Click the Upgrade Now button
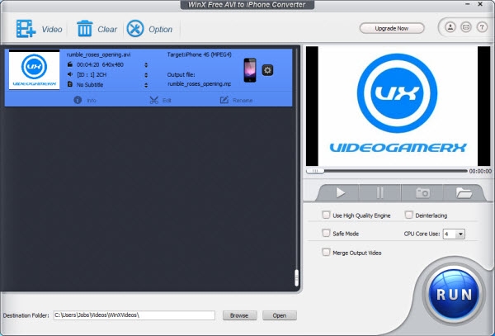 (390, 28)
